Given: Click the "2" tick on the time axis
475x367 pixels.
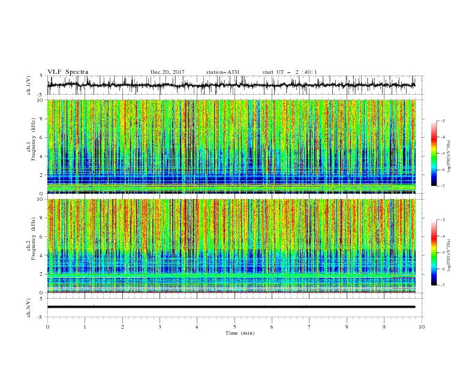Looking at the screenshot, I should pos(122,327).
